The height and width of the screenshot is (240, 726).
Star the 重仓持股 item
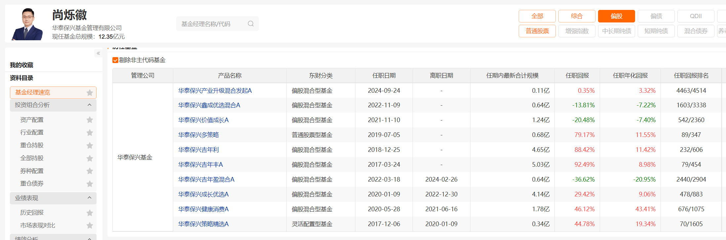[x=90, y=146]
